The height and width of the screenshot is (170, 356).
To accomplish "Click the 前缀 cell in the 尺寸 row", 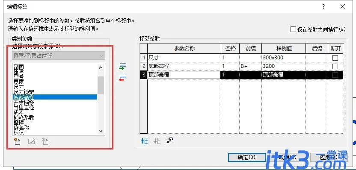I will (x=250, y=58).
